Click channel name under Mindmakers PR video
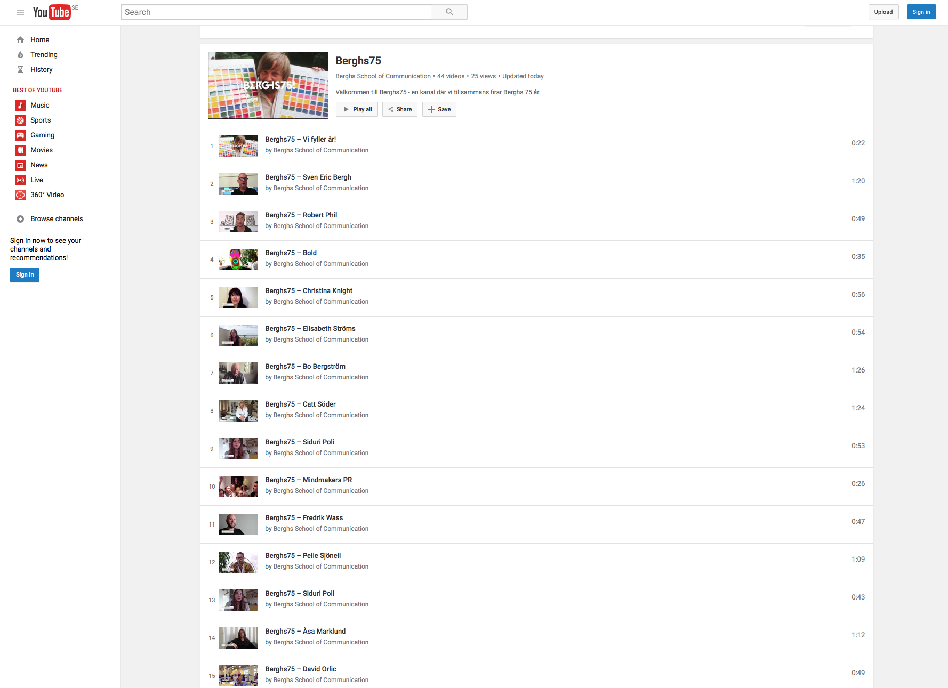 (321, 491)
